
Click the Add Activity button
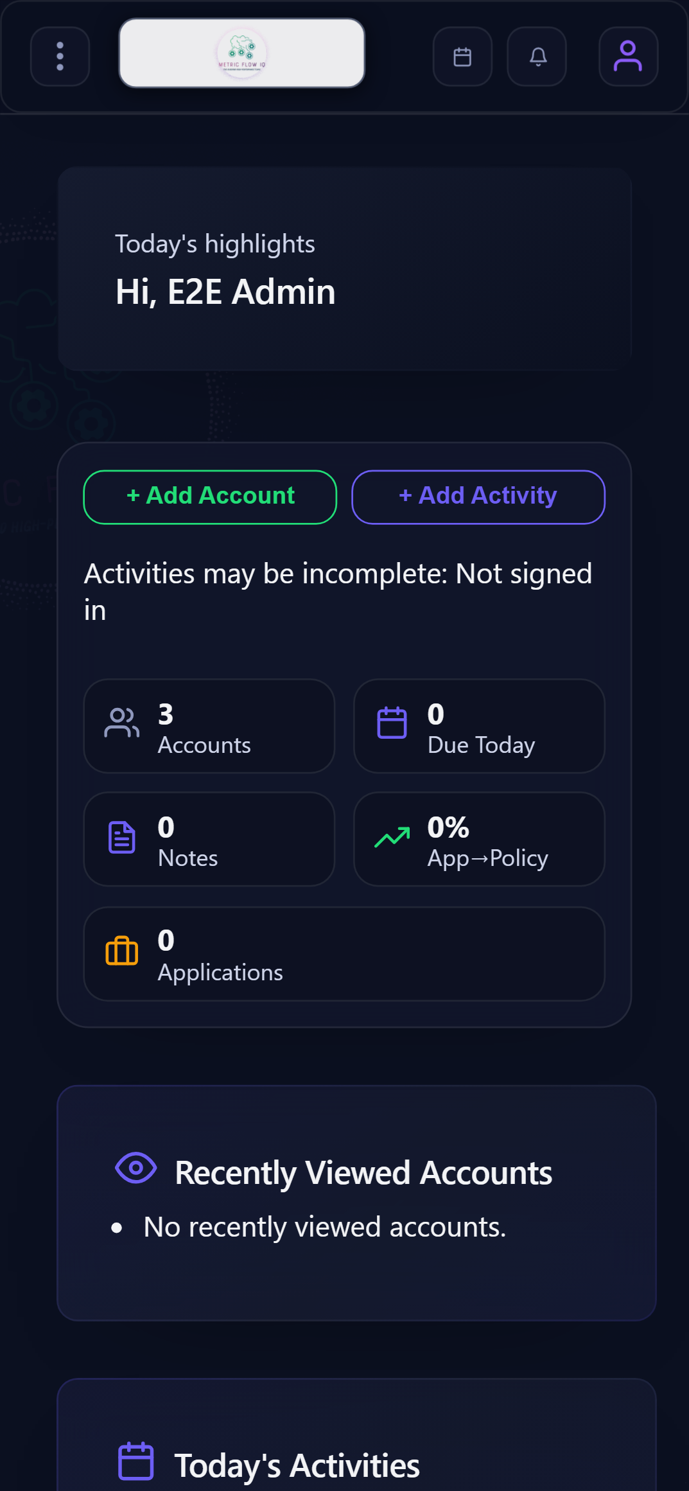coord(478,497)
